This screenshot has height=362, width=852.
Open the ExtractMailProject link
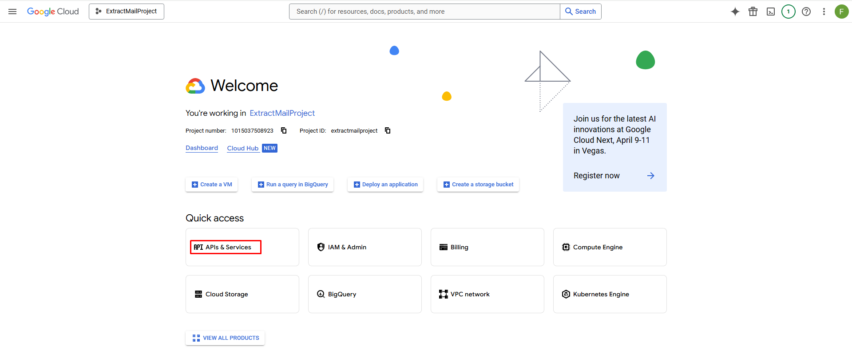pyautogui.click(x=282, y=113)
